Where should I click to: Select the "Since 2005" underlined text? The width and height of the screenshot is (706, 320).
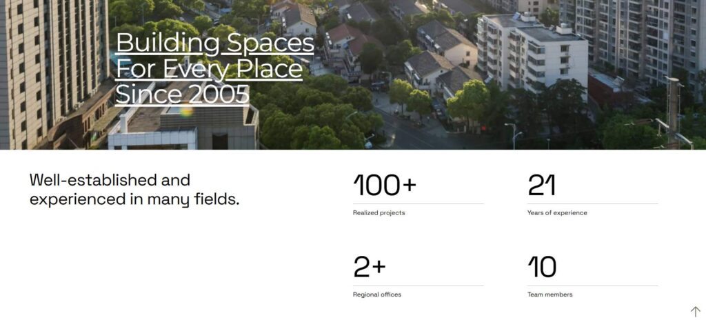click(x=182, y=94)
